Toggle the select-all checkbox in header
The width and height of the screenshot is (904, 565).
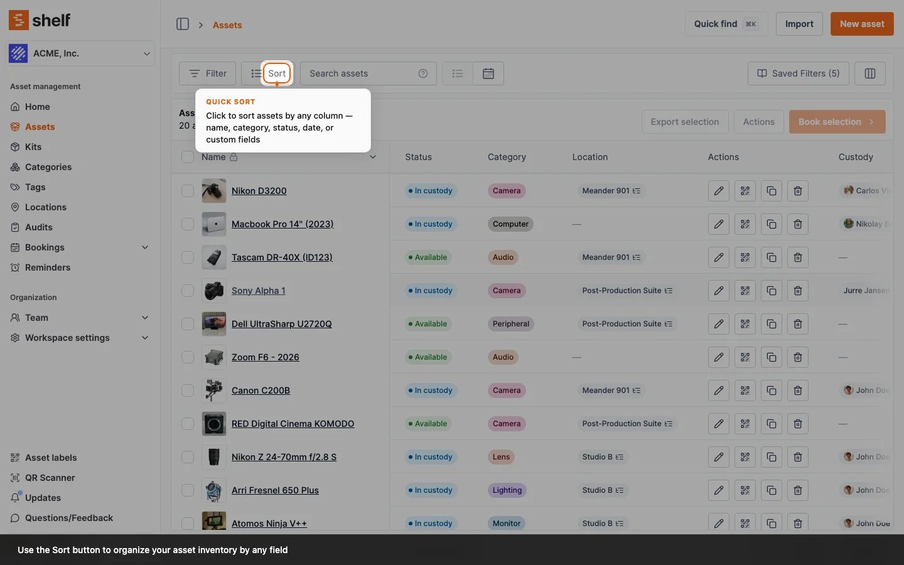coord(188,157)
